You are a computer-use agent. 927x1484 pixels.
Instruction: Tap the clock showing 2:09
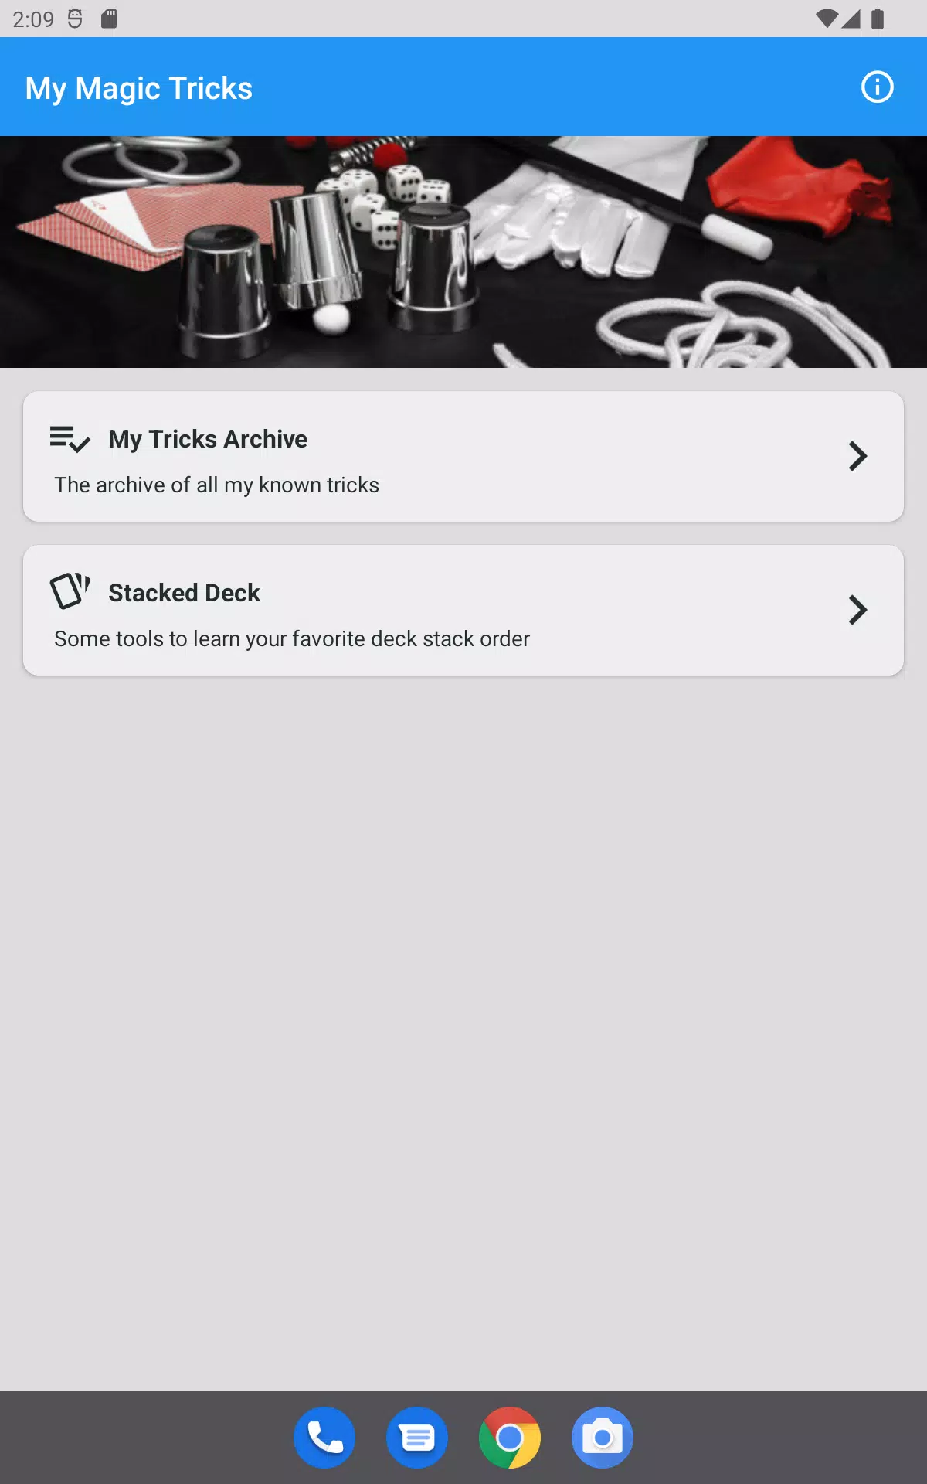[33, 19]
